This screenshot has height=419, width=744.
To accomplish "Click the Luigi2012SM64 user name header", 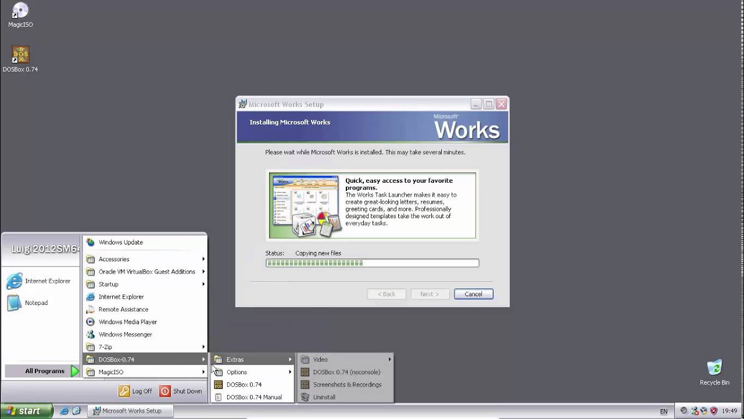I will (46, 249).
